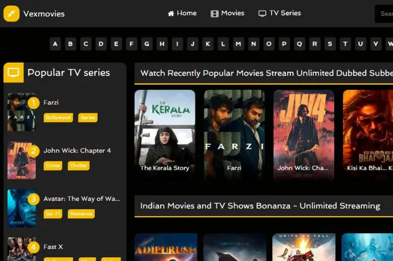Image resolution: width=393 pixels, height=261 pixels.
Task: Browse titles starting with U
Action: click(x=361, y=44)
